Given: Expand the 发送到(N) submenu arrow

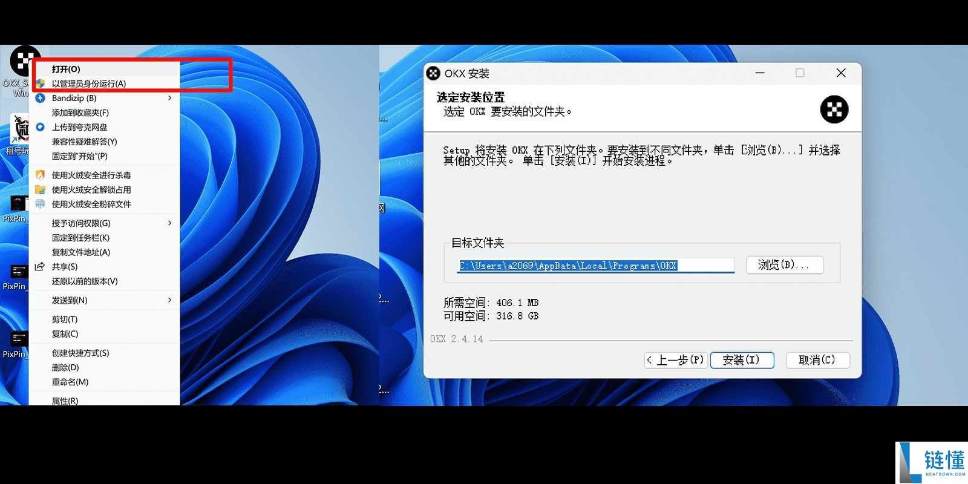Looking at the screenshot, I should 170,300.
